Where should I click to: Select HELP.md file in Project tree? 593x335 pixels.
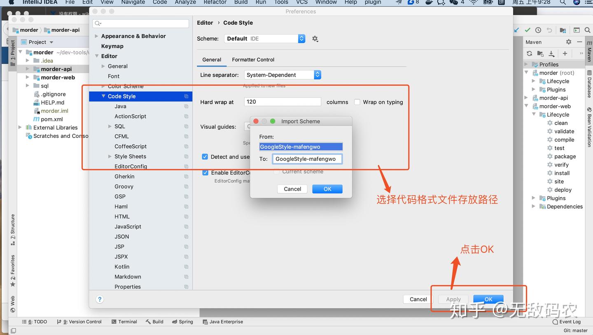[52, 102]
